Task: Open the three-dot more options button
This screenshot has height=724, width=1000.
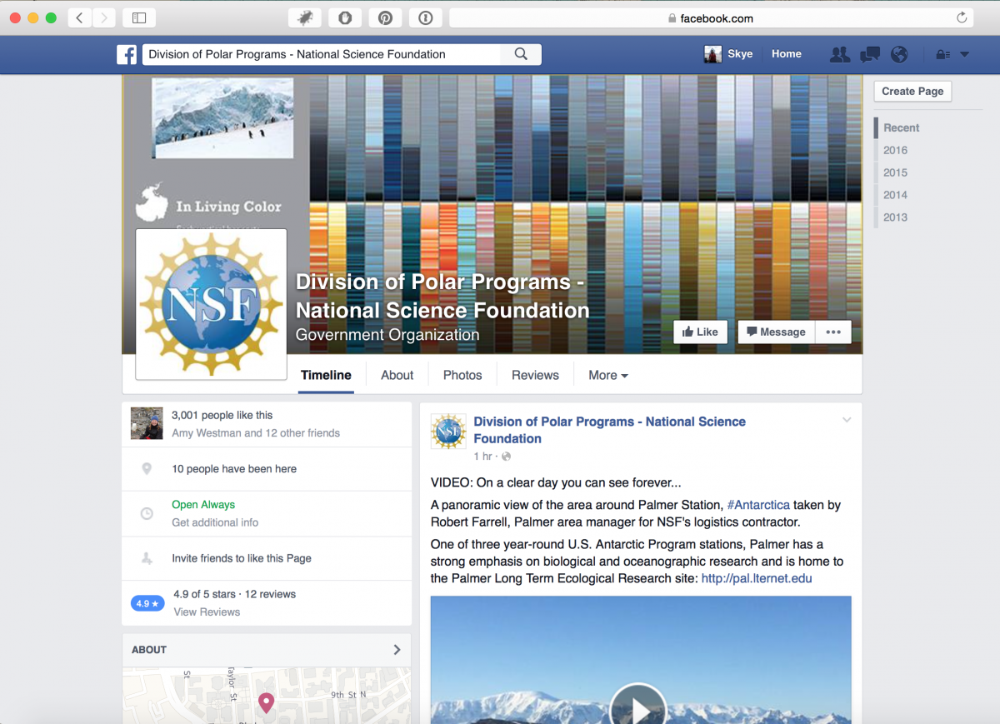Action: coord(833,332)
